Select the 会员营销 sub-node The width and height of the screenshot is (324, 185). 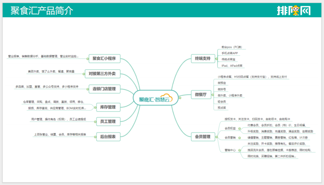coord(230,138)
